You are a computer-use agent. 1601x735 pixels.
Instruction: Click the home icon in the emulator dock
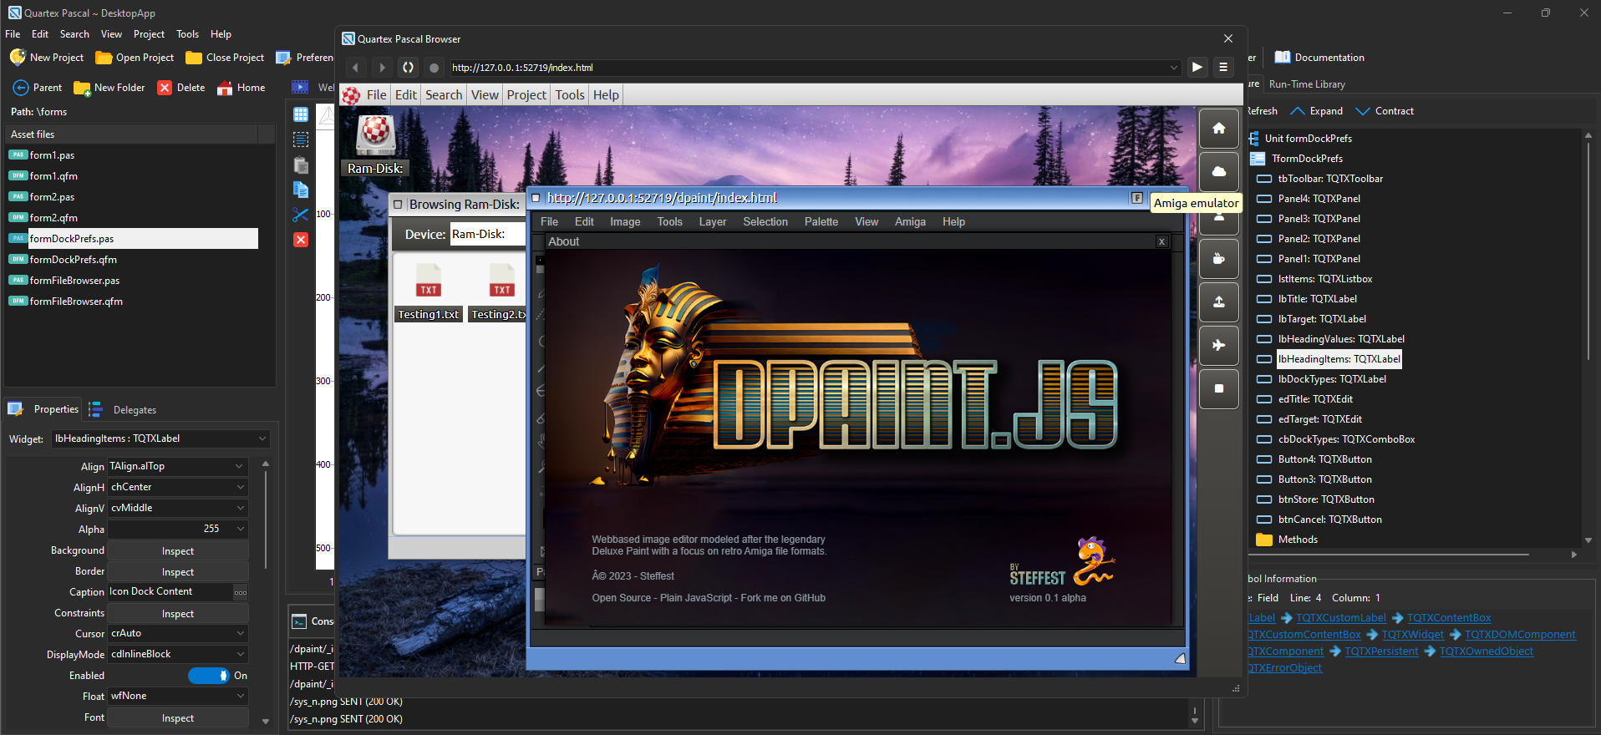pyautogui.click(x=1218, y=129)
